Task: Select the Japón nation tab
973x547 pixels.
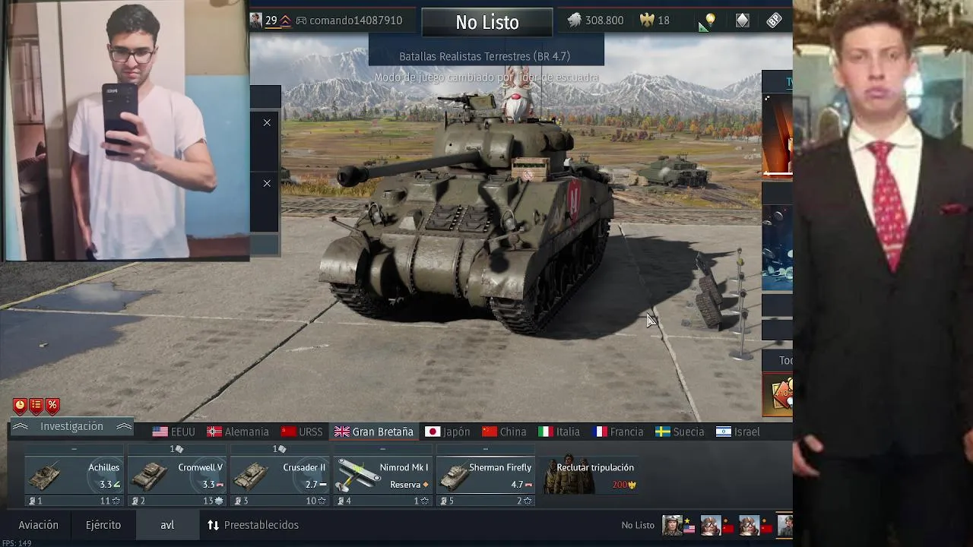Action: tap(448, 432)
